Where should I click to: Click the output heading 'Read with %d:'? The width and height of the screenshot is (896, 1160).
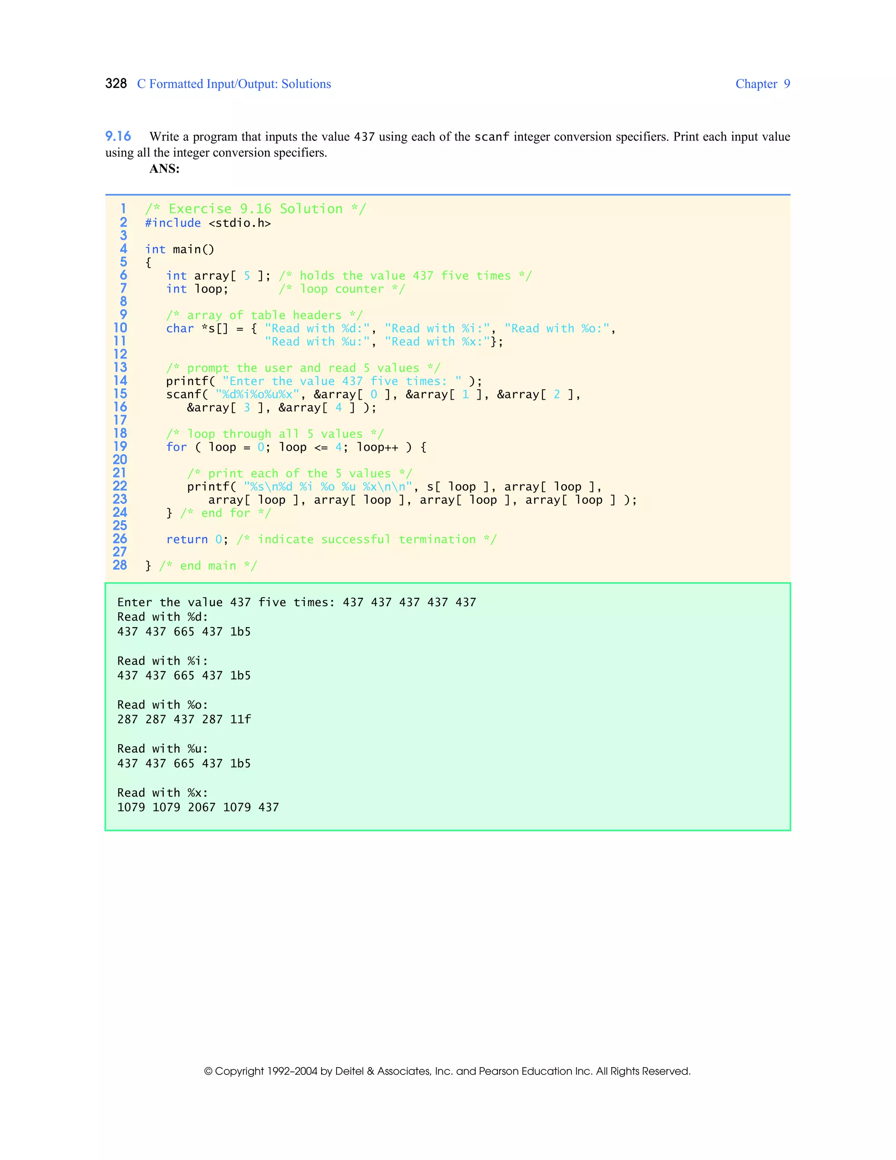click(x=162, y=617)
